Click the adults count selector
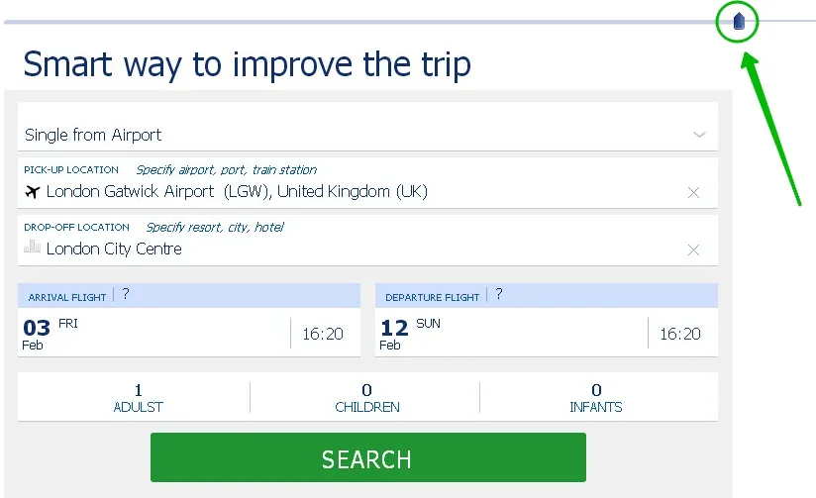The width and height of the screenshot is (816, 498). click(138, 397)
